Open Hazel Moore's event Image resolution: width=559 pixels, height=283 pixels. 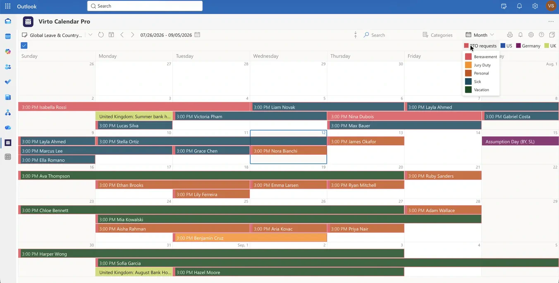tap(288, 272)
